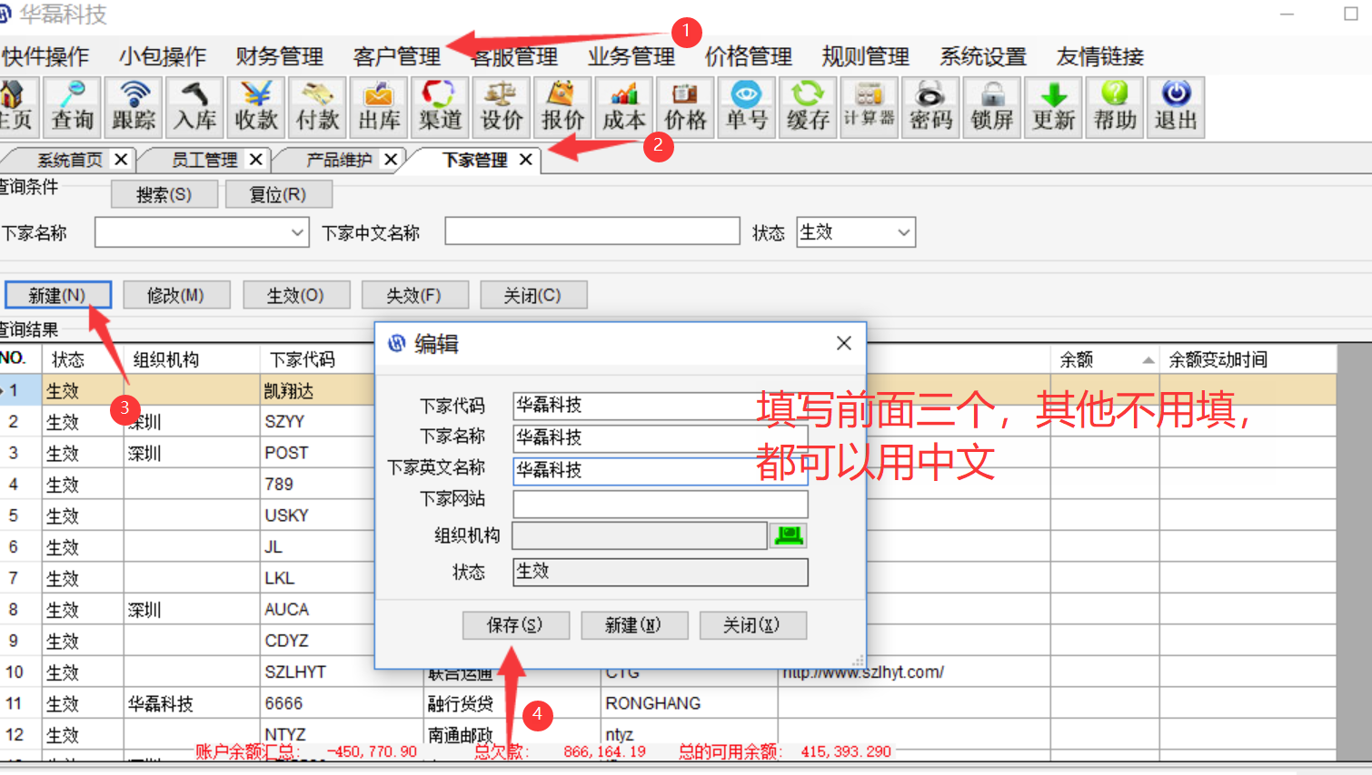This screenshot has height=775, width=1372.
Task: Switch to the 员工管理 tab
Action: pos(204,160)
